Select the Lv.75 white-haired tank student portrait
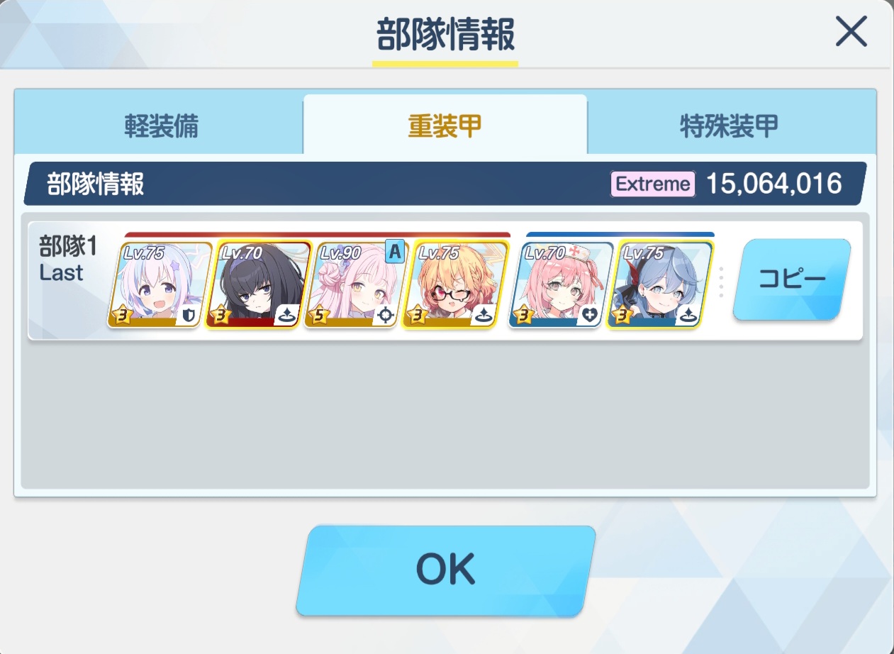 tap(160, 284)
